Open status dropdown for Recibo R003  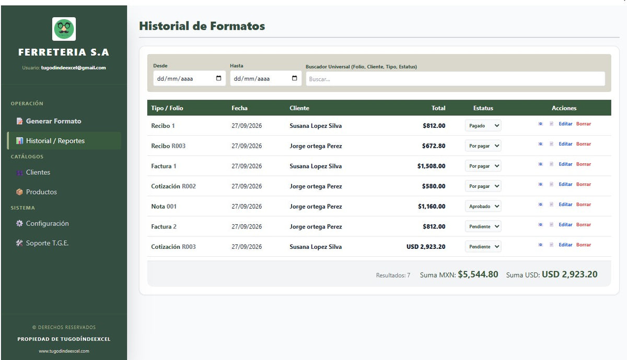(483, 146)
